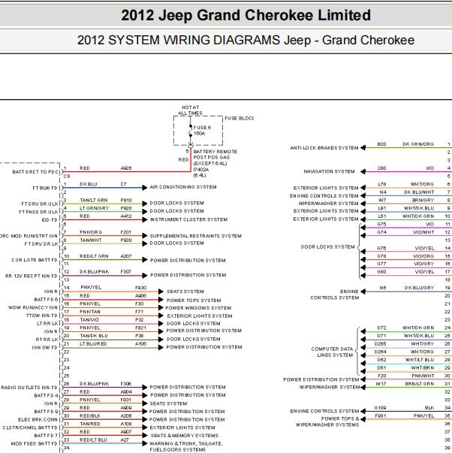Select wire color "DK BLU/WHT"
452x453 pixels.
tap(419, 192)
